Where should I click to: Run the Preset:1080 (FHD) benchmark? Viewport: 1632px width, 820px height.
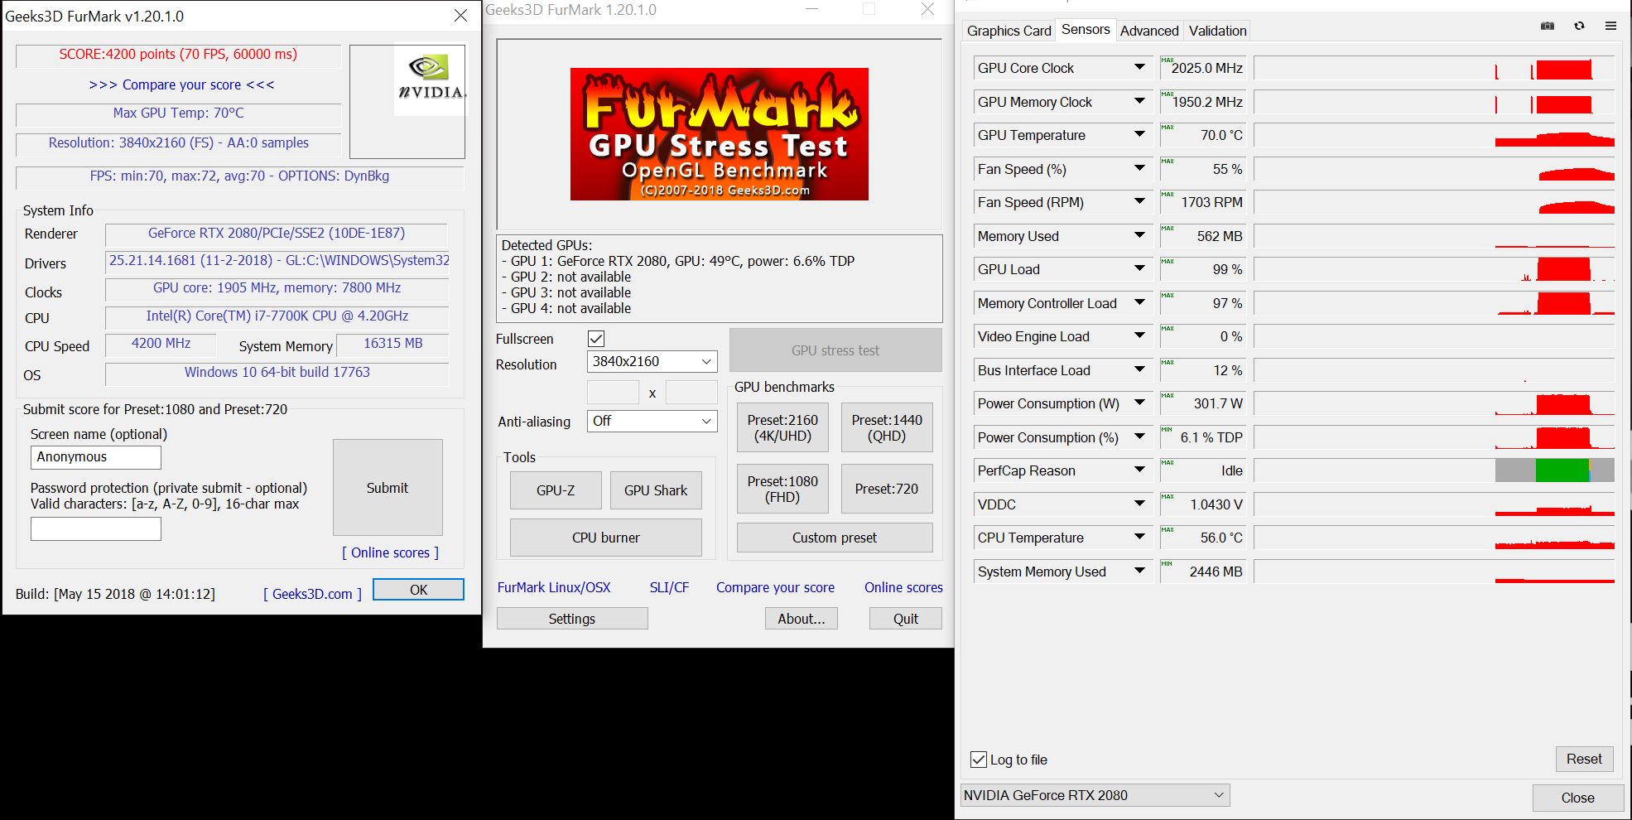pos(782,489)
